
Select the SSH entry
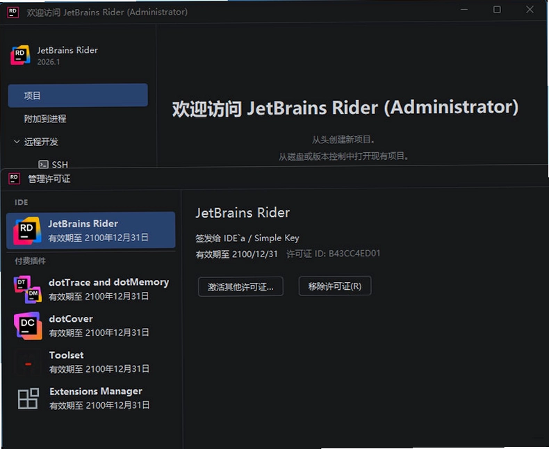(x=60, y=164)
